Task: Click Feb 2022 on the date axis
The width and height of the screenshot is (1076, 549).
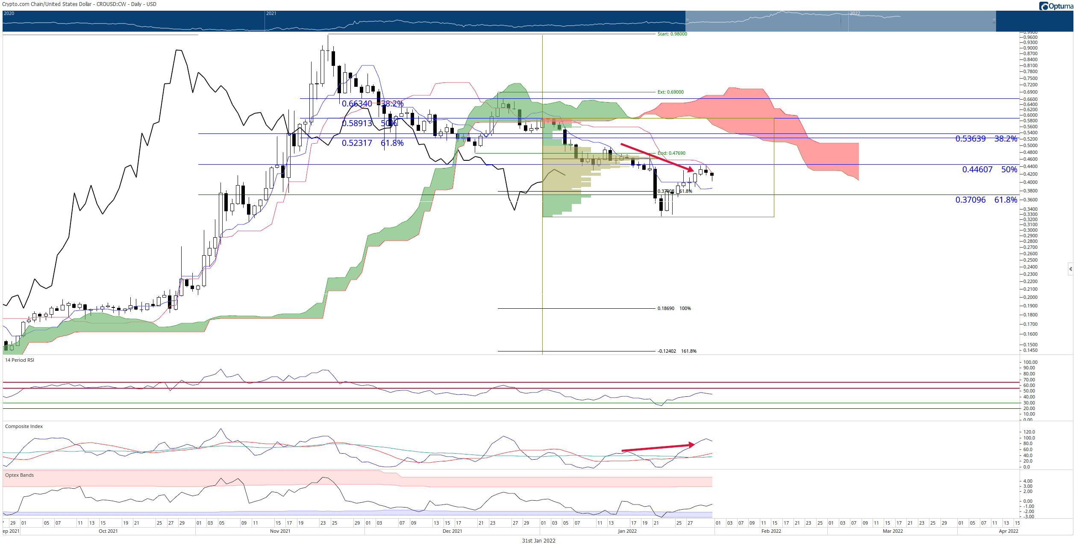Action: tap(771, 531)
